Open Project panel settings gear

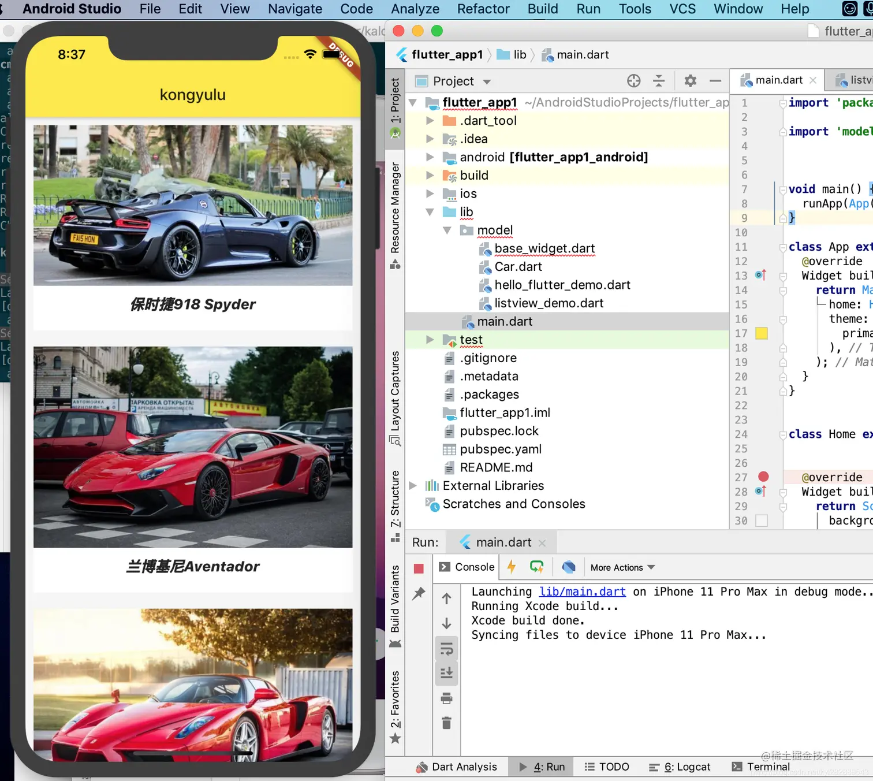[690, 81]
